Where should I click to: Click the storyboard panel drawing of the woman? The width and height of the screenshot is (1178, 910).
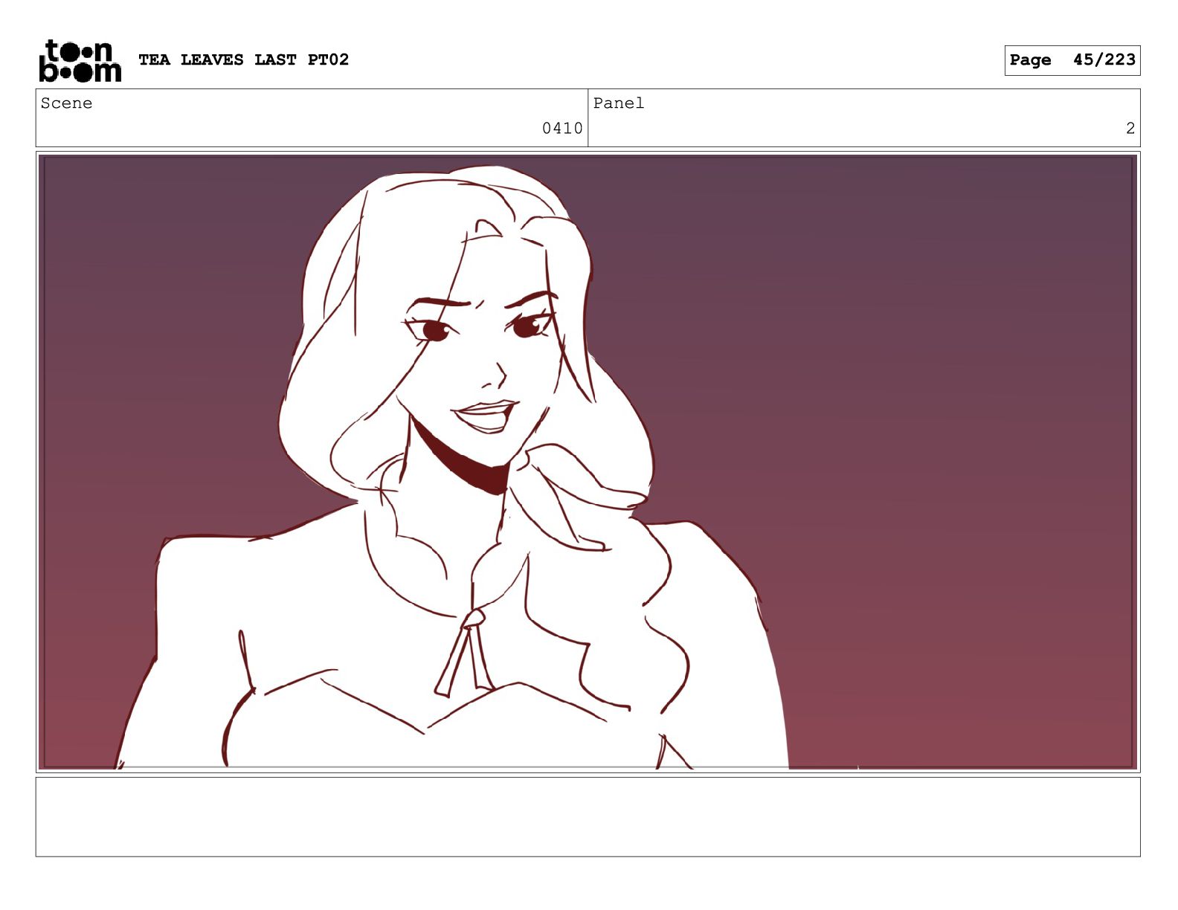[588, 462]
